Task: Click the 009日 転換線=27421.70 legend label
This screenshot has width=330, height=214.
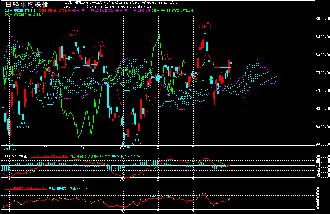Action: pos(55,11)
